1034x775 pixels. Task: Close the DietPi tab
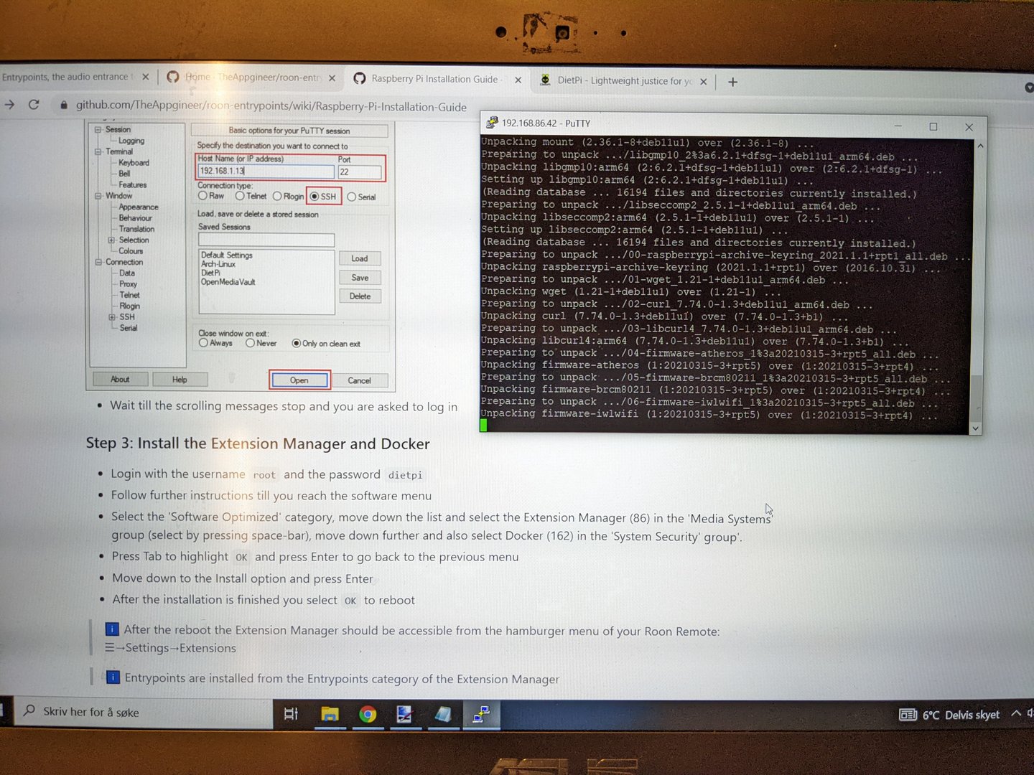(703, 82)
